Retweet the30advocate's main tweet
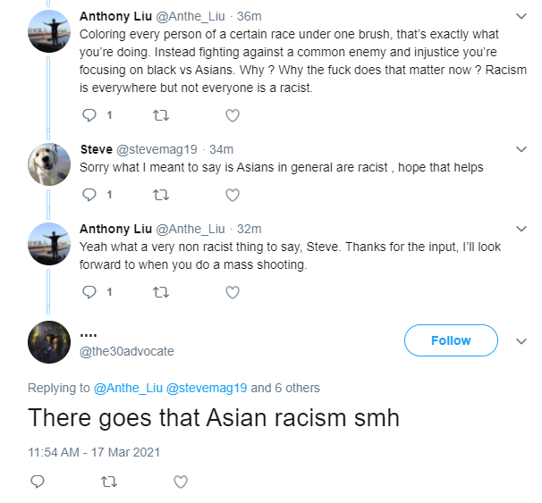The width and height of the screenshot is (542, 503). [109, 482]
